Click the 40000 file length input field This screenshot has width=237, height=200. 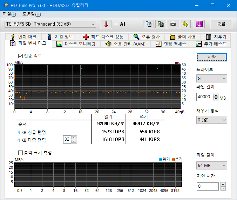205,97
